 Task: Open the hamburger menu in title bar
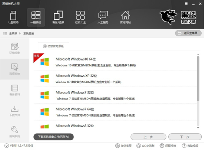pyautogui.click(x=186, y=4)
